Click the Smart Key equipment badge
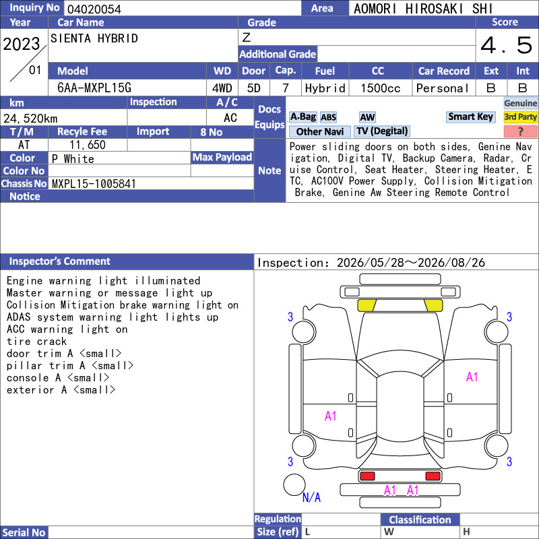 (470, 117)
